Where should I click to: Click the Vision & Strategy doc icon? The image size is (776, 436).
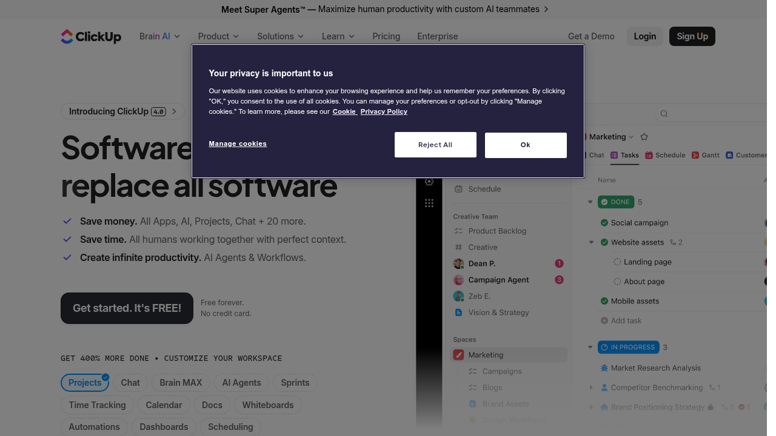458,312
